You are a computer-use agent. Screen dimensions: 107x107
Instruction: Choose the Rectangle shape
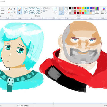pyautogui.click(x=32, y=8)
